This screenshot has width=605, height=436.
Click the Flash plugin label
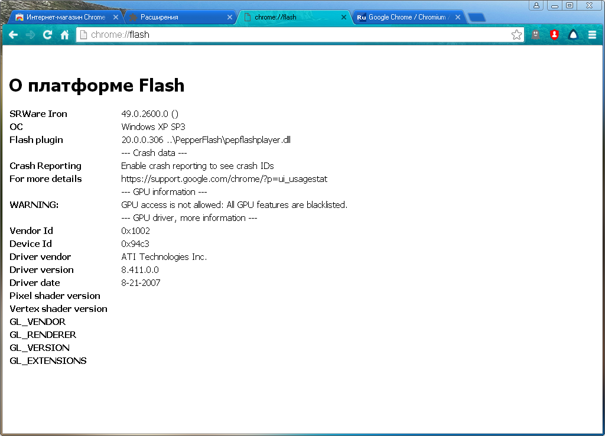pyautogui.click(x=36, y=140)
